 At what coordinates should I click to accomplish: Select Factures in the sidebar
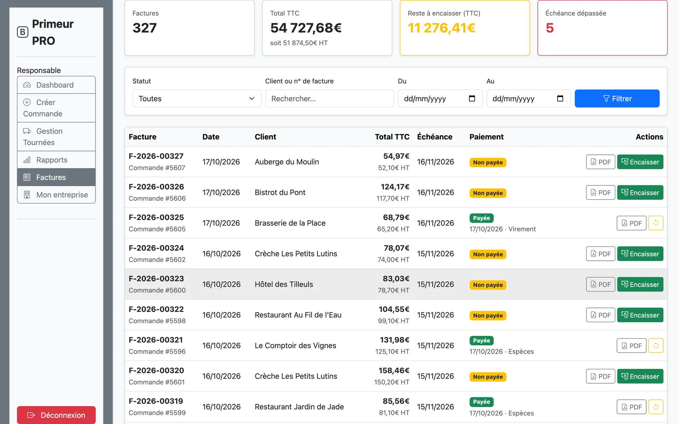(x=56, y=177)
